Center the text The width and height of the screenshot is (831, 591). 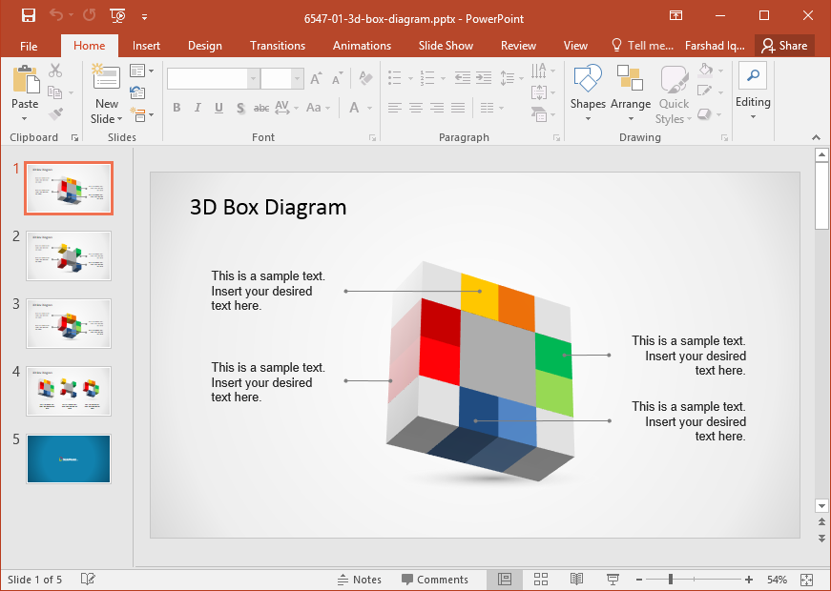point(416,108)
